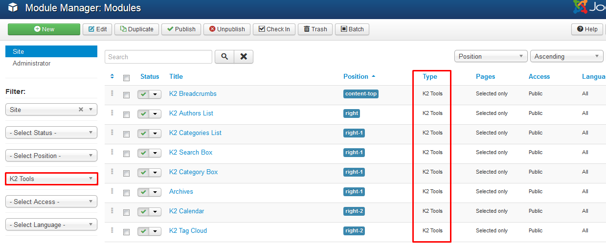
Task: Toggle published status of K2 Search Box
Action: [x=143, y=153]
